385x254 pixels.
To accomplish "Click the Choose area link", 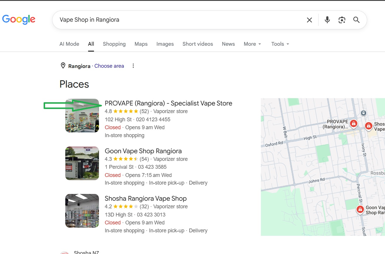I will (x=109, y=66).
